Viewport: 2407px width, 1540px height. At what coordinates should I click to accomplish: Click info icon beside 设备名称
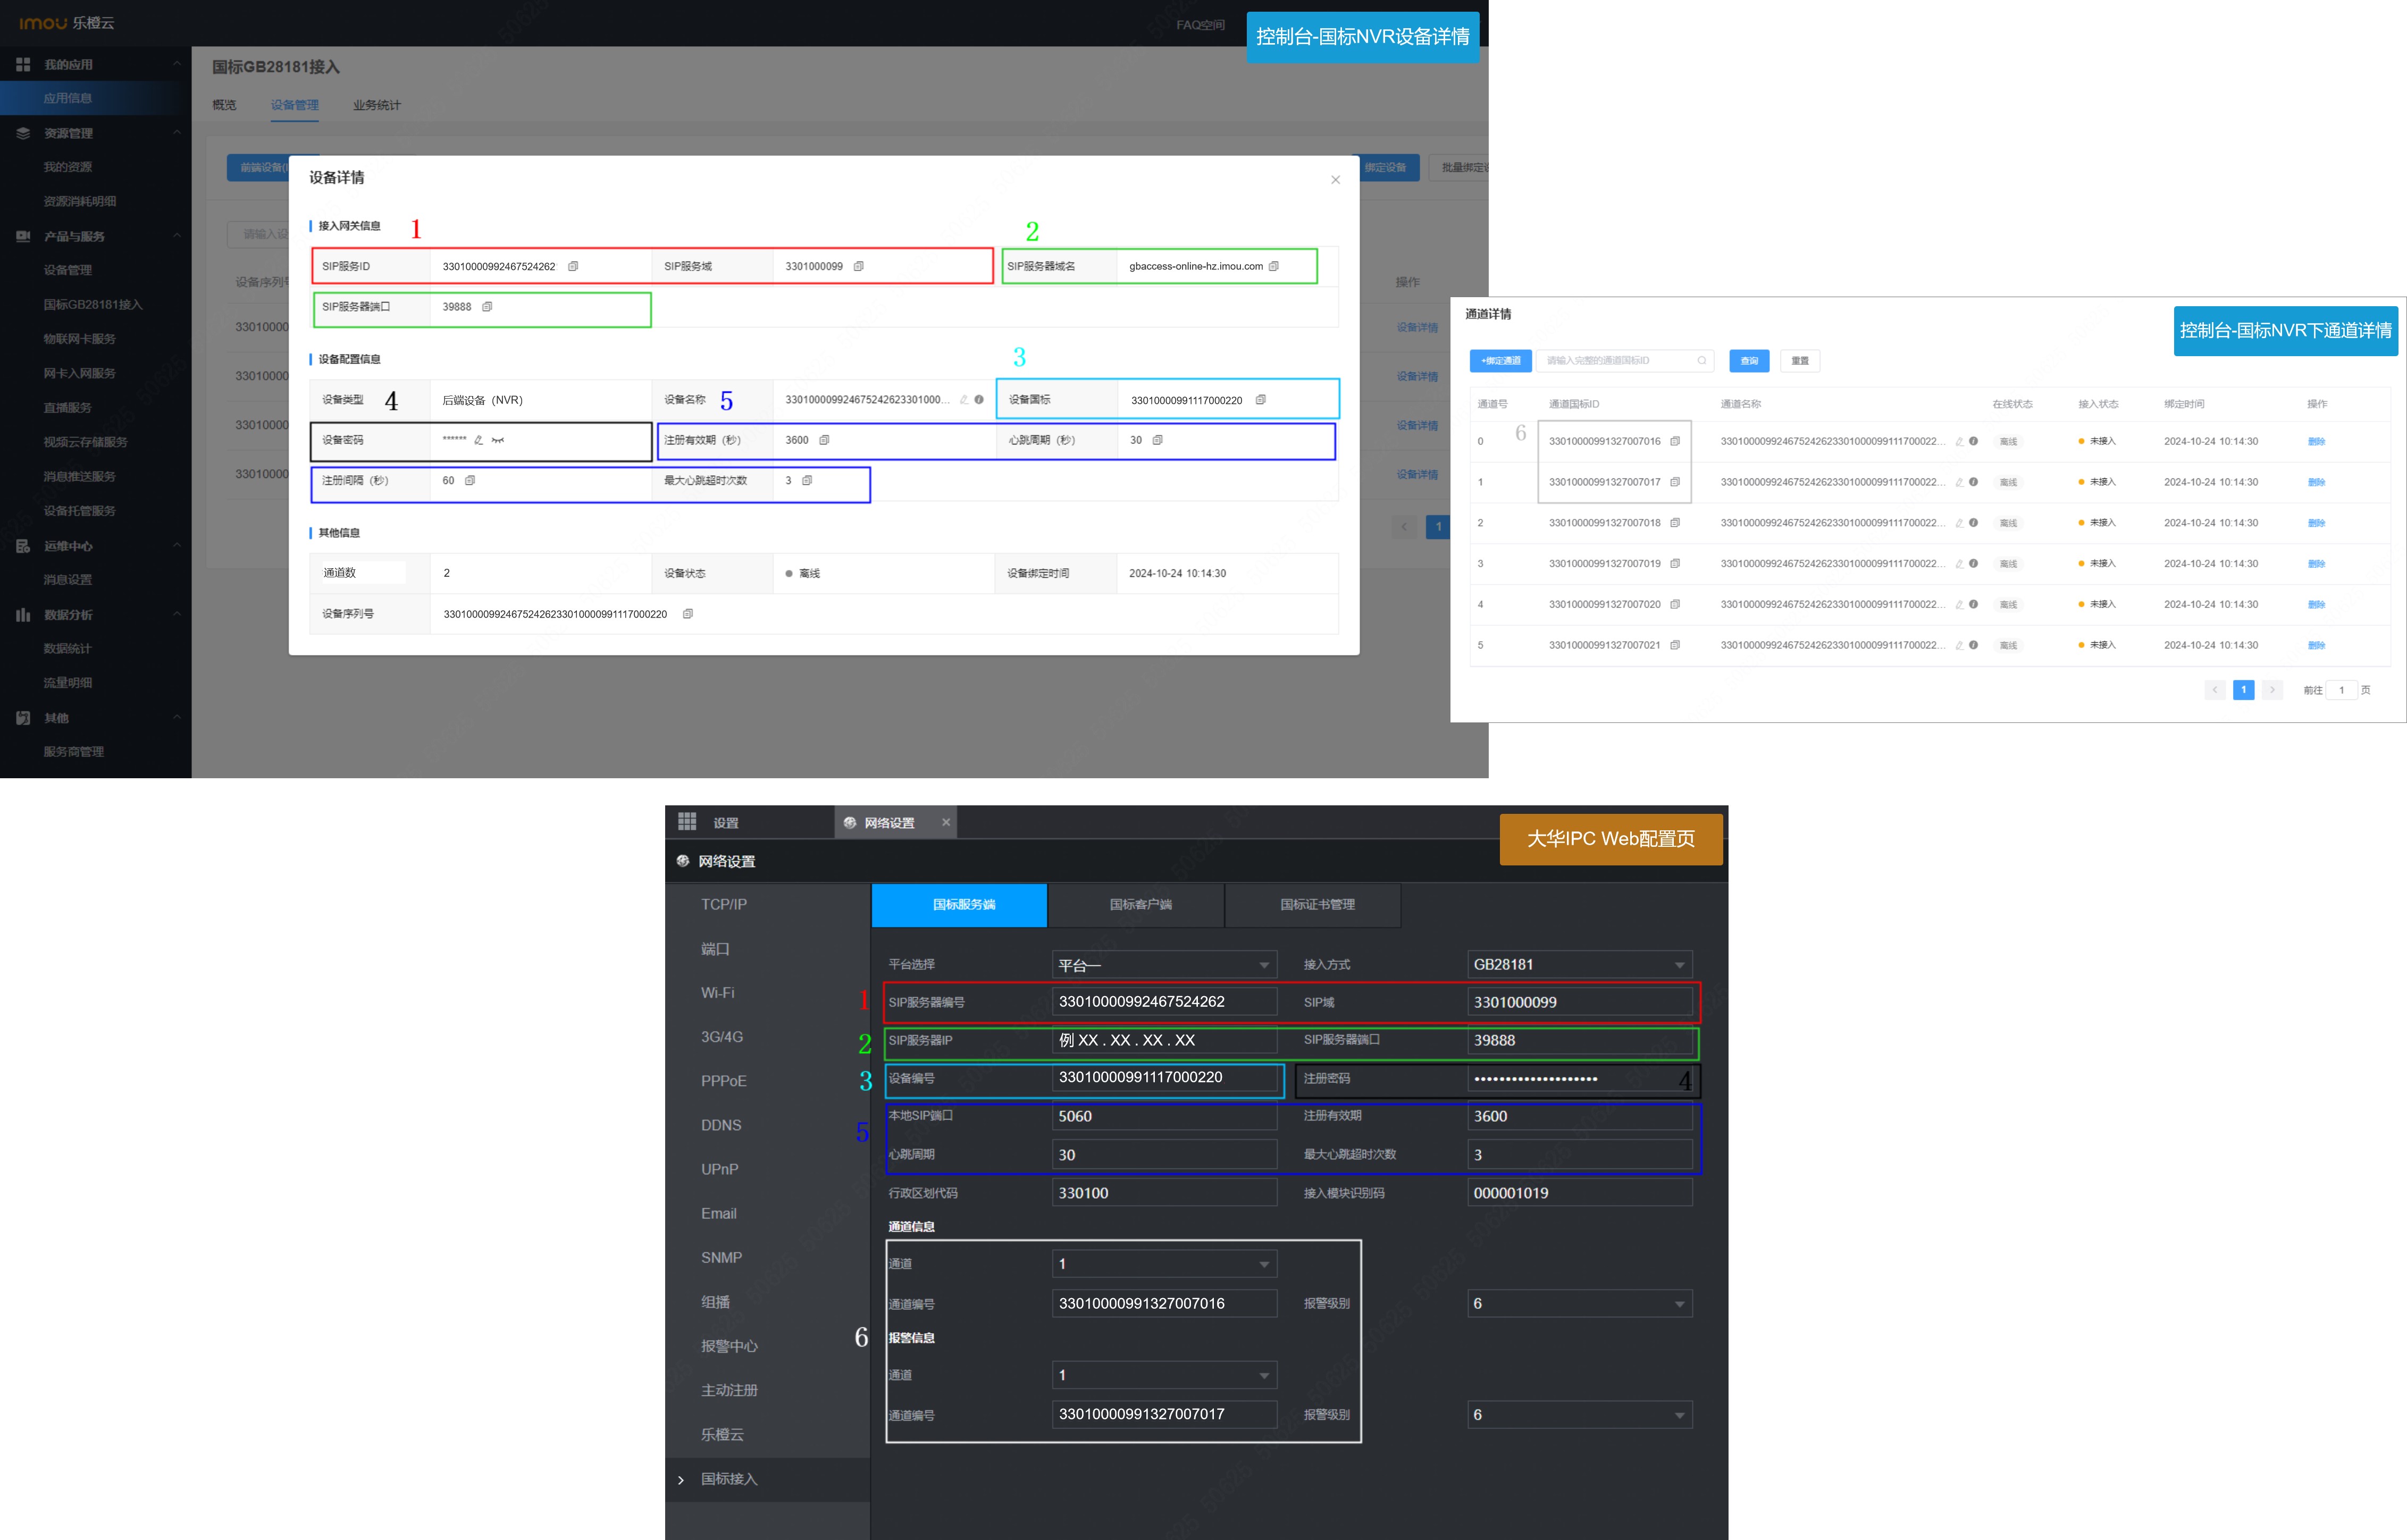(x=979, y=400)
